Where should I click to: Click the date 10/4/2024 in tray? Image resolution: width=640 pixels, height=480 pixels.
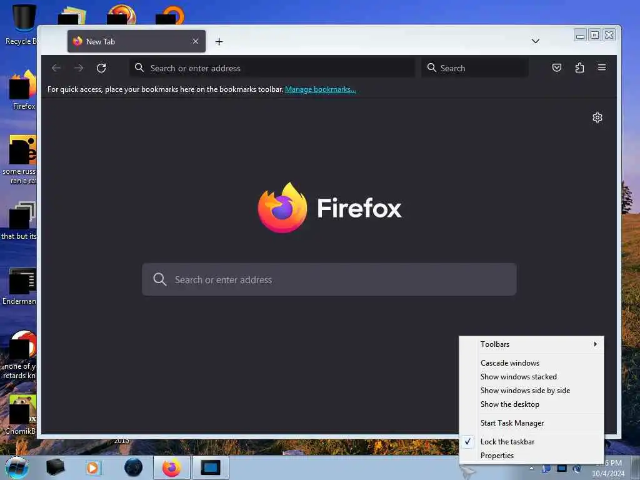pyautogui.click(x=607, y=474)
